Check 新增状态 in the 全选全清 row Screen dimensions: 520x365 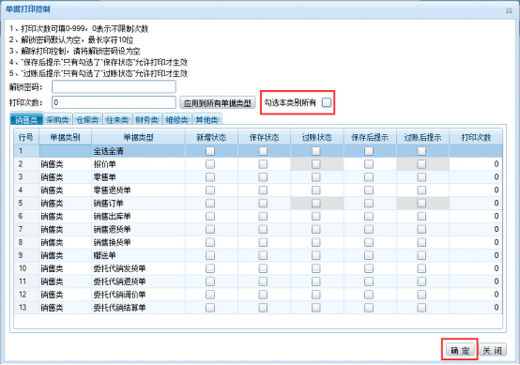(210, 151)
